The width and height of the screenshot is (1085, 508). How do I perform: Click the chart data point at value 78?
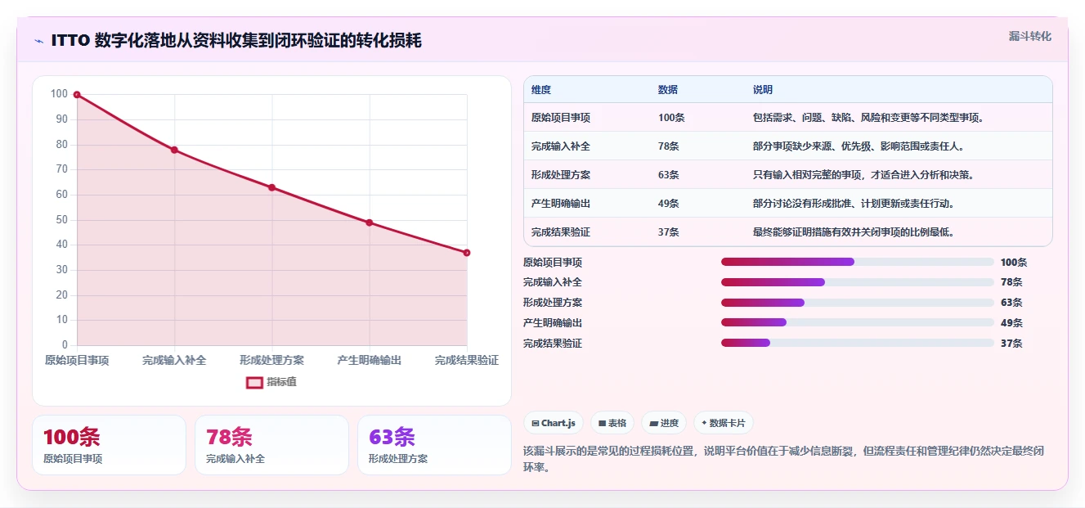point(174,150)
